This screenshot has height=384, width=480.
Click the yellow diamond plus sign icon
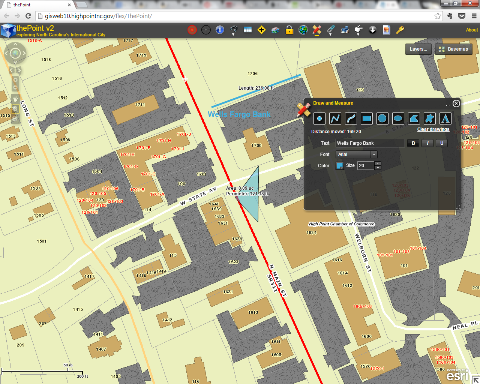click(261, 30)
